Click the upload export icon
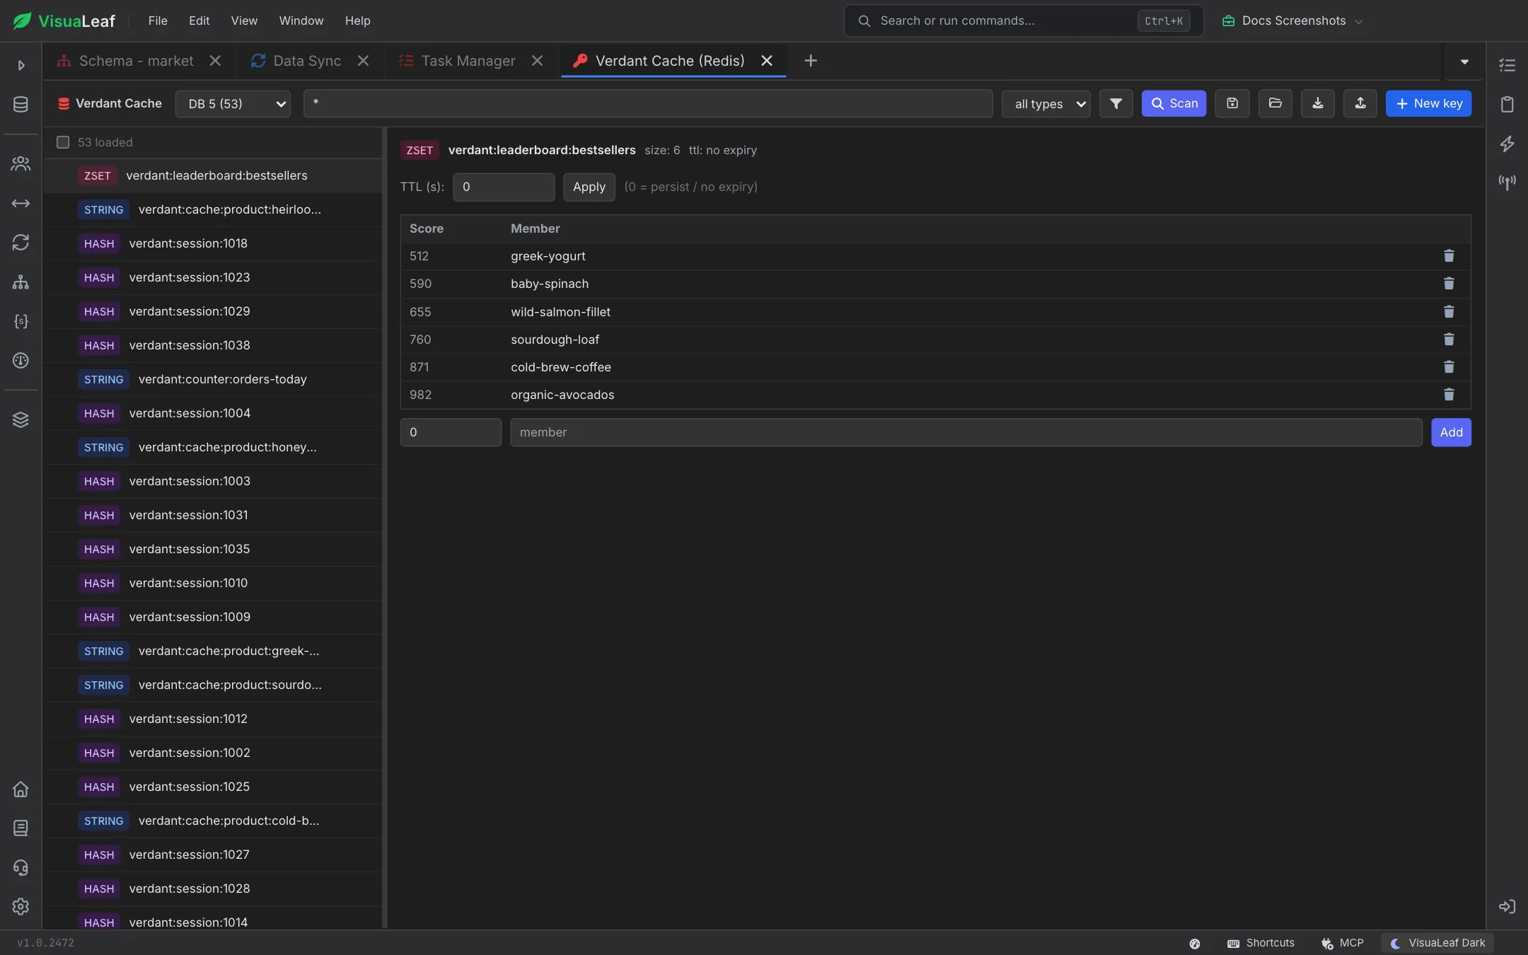This screenshot has width=1528, height=955. (1360, 103)
